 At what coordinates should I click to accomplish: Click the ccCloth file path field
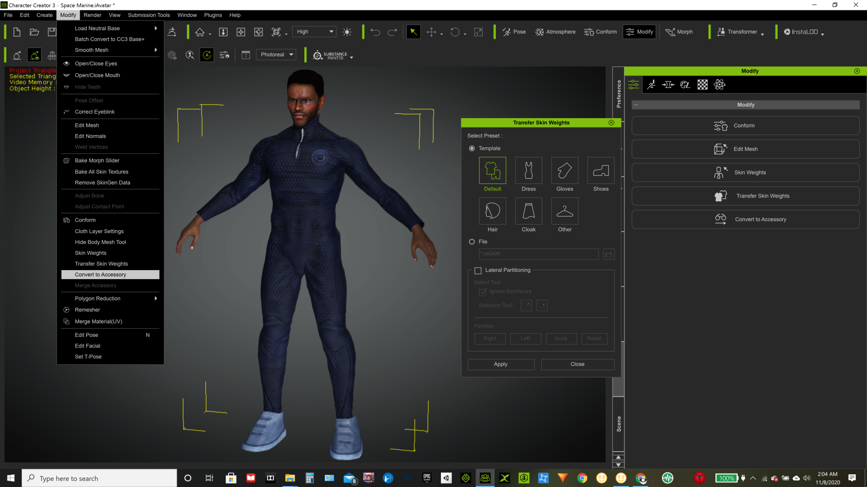538,254
